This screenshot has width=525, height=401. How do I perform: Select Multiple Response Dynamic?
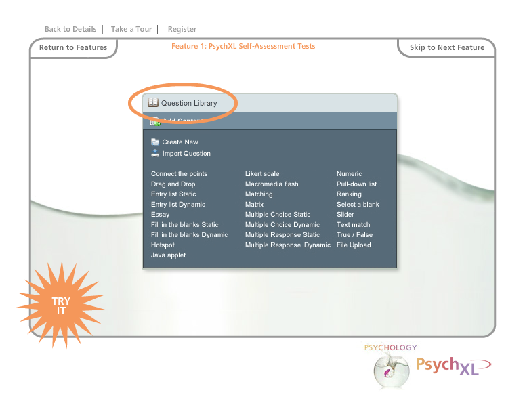pos(288,245)
